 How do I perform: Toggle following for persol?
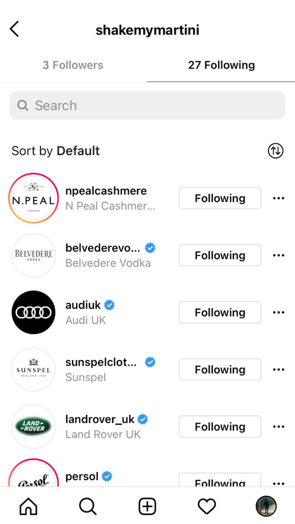[220, 481]
